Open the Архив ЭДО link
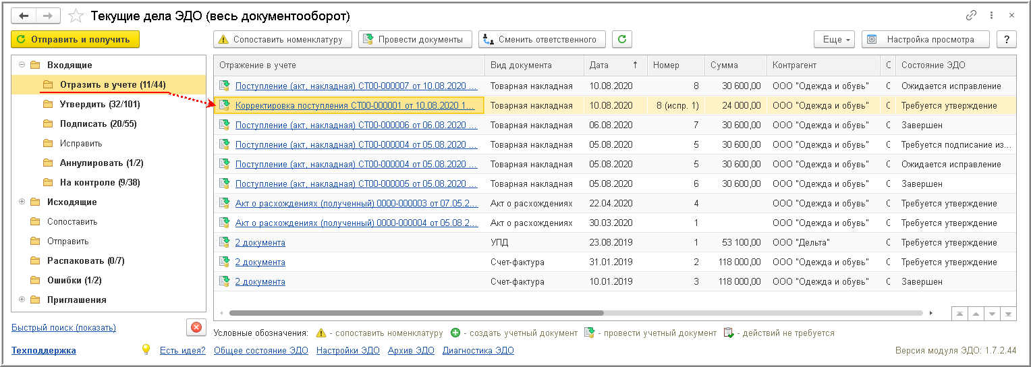 411,350
